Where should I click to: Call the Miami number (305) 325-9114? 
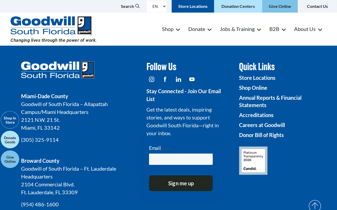tap(40, 140)
